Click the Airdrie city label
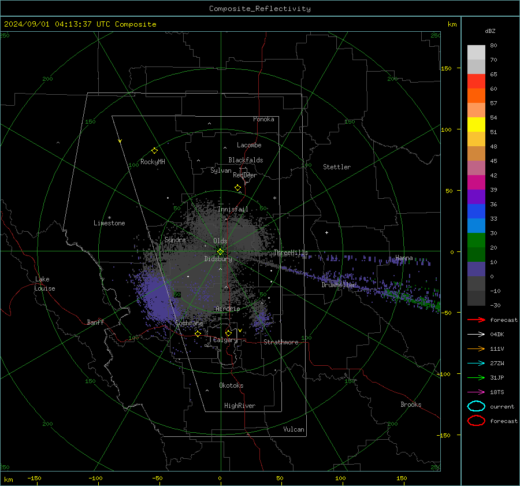Screen dimensions: 520x486 click(x=228, y=309)
